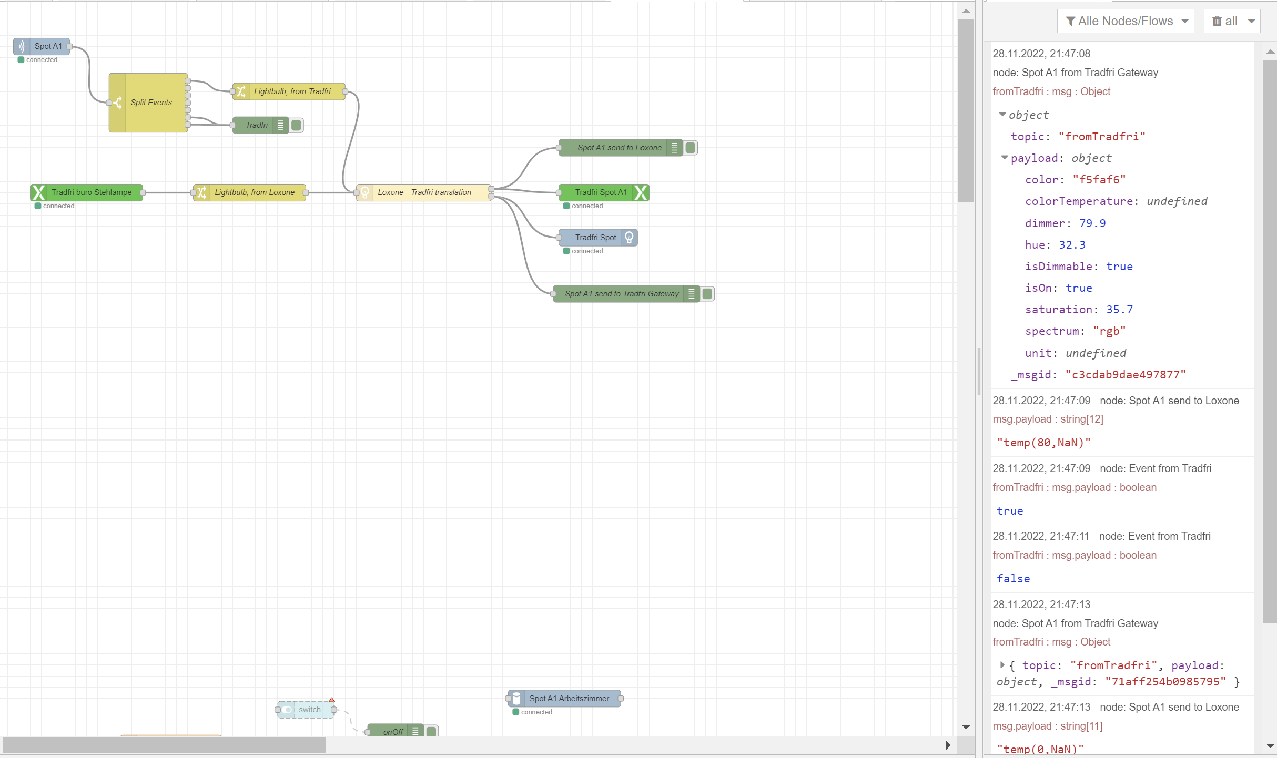Click the debug sidebar vertical scrollbar thumb
1277x758 pixels.
click(x=1270, y=341)
